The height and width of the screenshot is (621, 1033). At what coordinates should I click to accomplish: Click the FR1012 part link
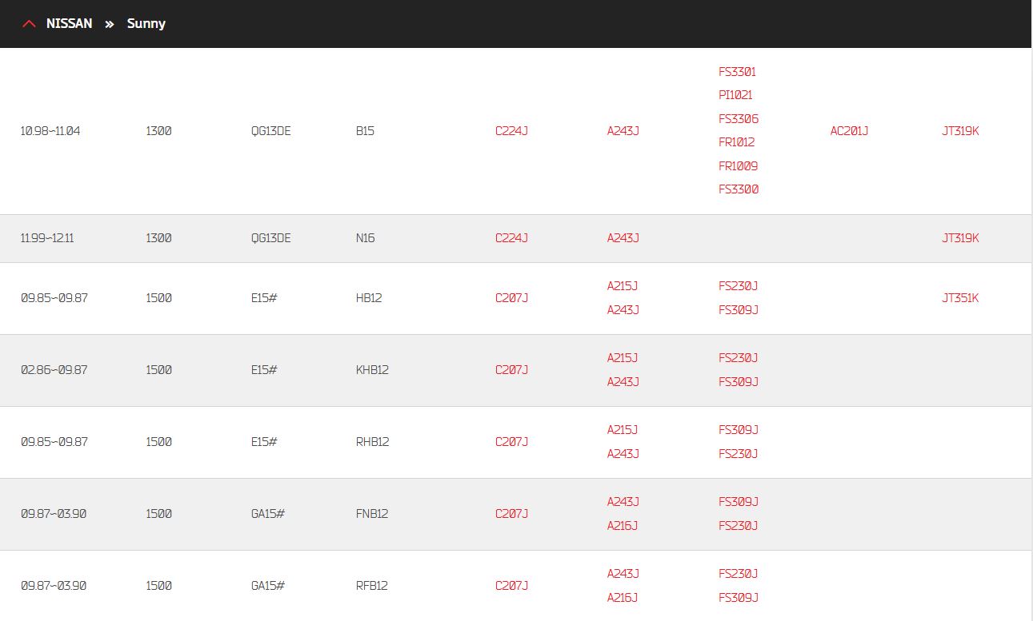click(736, 142)
